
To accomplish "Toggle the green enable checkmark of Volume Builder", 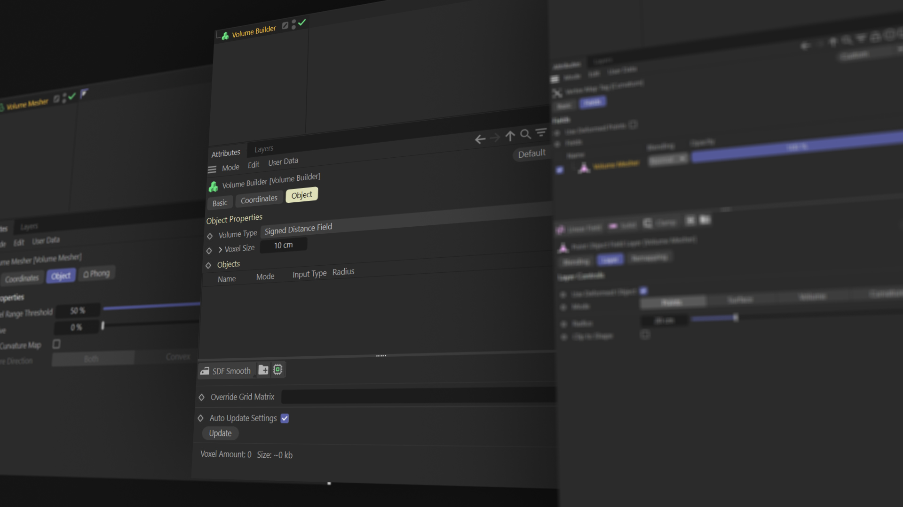I will (x=302, y=22).
